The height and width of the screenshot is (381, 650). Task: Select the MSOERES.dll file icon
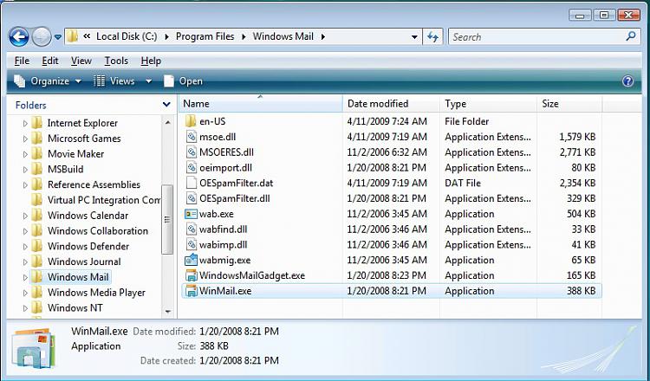(192, 152)
